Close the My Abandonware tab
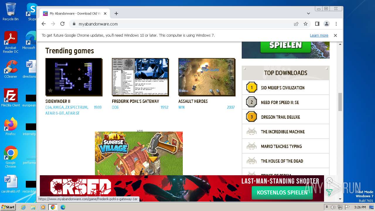This screenshot has width=375, height=211. (x=105, y=13)
